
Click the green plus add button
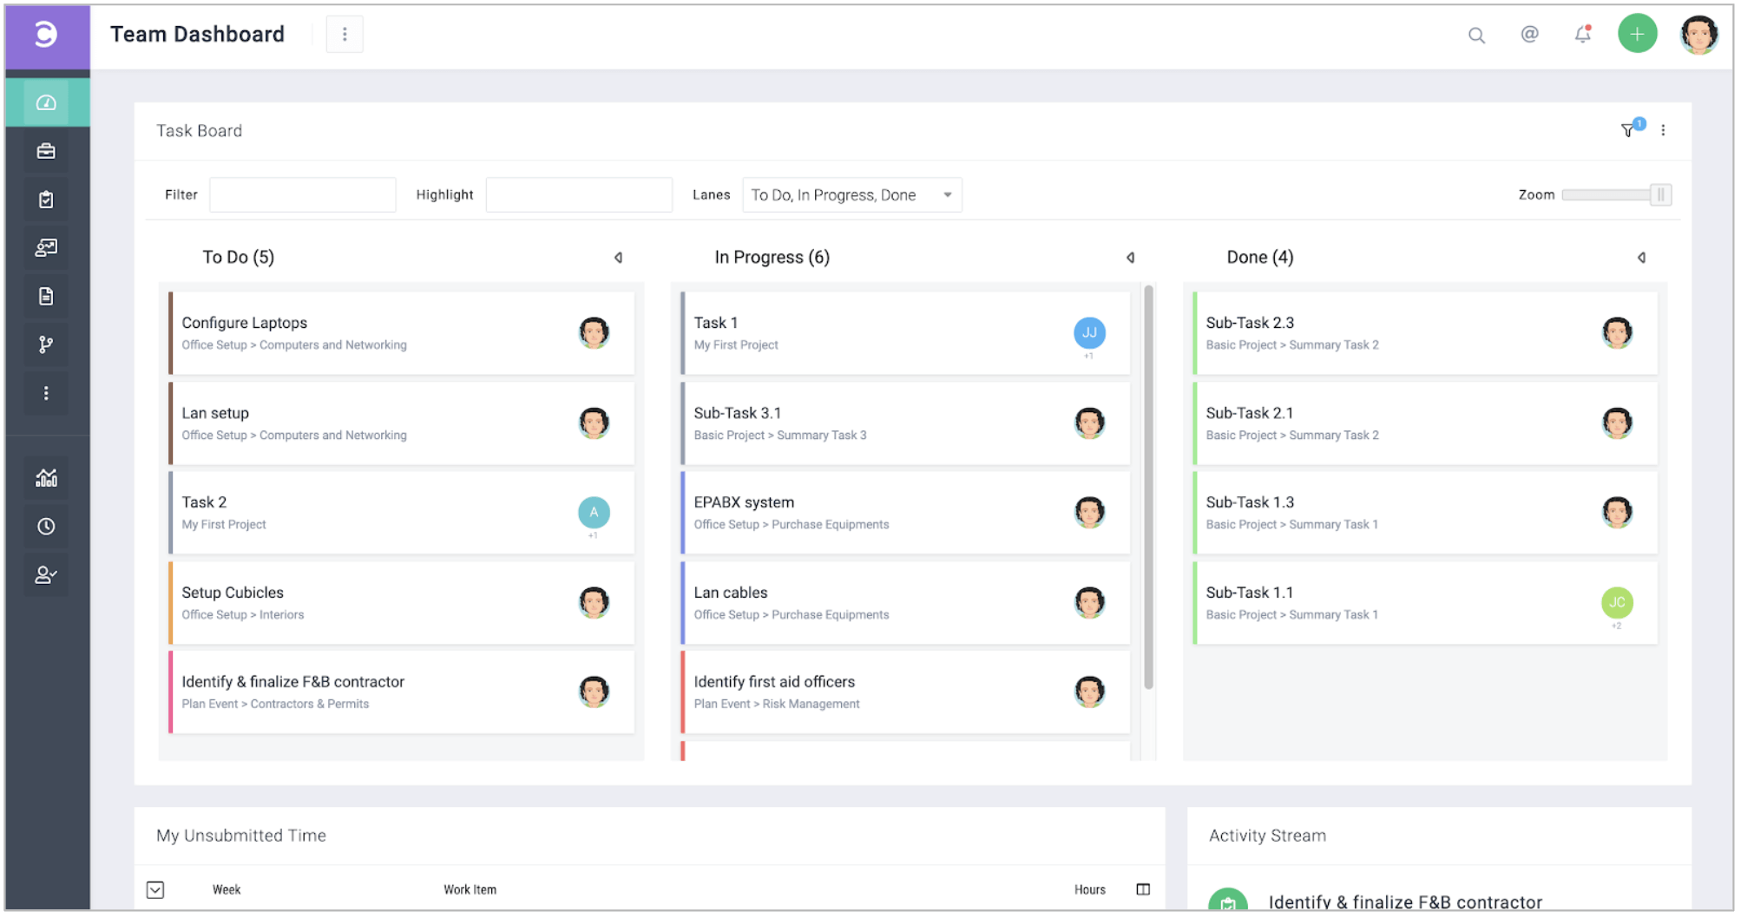click(1637, 35)
